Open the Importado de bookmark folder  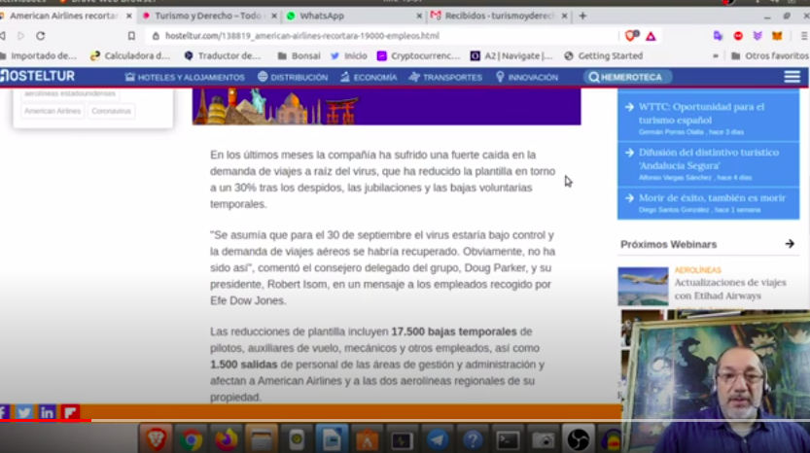(x=39, y=55)
